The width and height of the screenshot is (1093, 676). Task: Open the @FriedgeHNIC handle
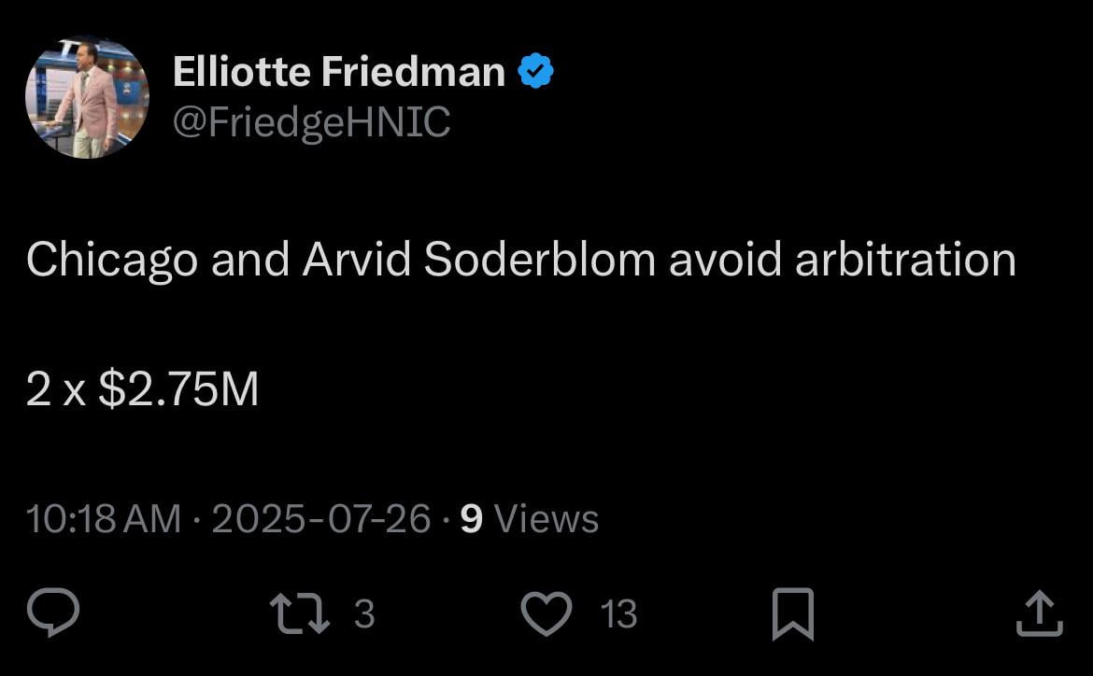[x=311, y=120]
